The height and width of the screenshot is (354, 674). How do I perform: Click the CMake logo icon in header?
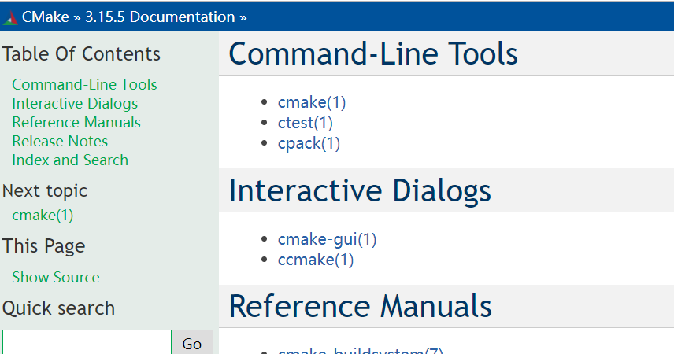point(10,17)
